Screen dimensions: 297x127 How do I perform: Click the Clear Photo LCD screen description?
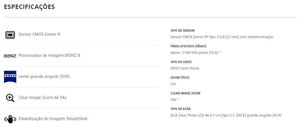pyautogui.click(x=226, y=115)
